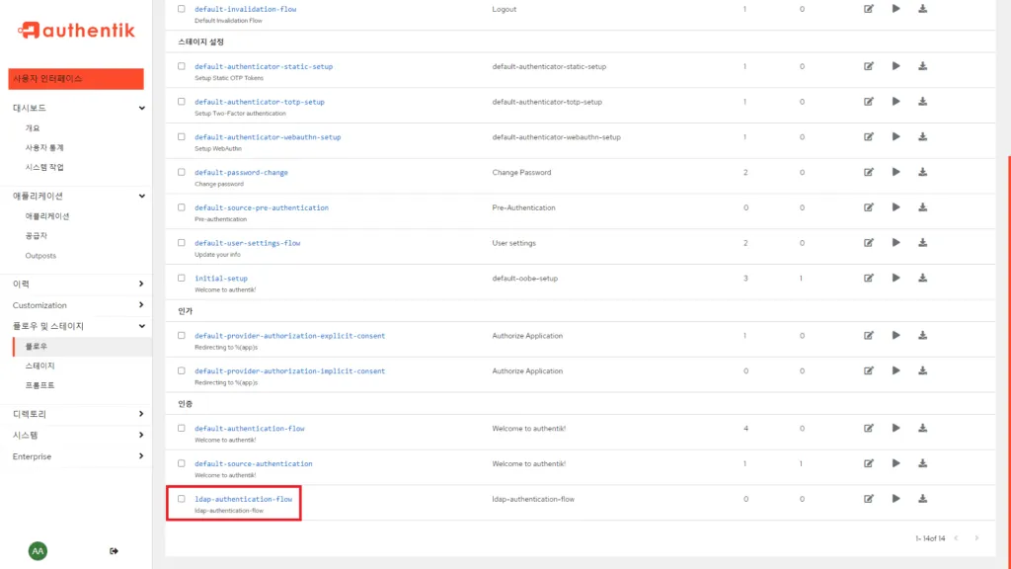Click the 사용자 인터페이스 button
Screen dimensions: 1011x569
coord(74,78)
